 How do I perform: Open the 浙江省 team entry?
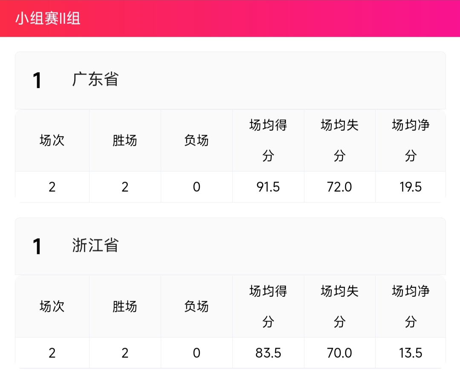click(x=95, y=246)
